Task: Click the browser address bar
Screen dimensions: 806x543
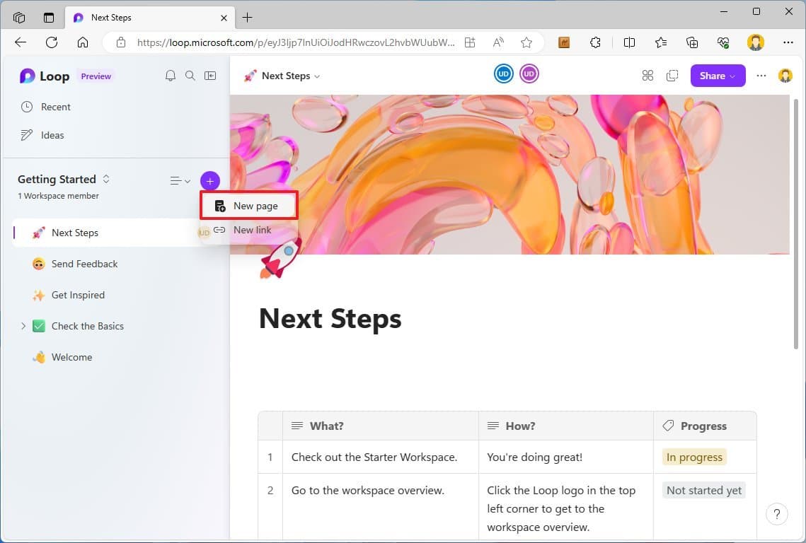Action: [x=296, y=42]
